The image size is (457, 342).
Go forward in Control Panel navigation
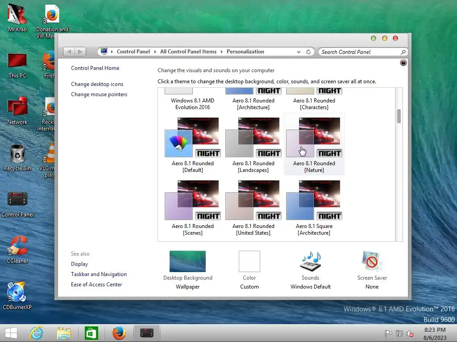[80, 52]
